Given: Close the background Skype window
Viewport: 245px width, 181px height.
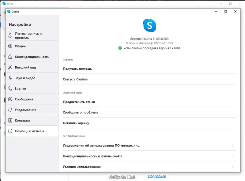Looking at the screenshot, I should point(240,4).
